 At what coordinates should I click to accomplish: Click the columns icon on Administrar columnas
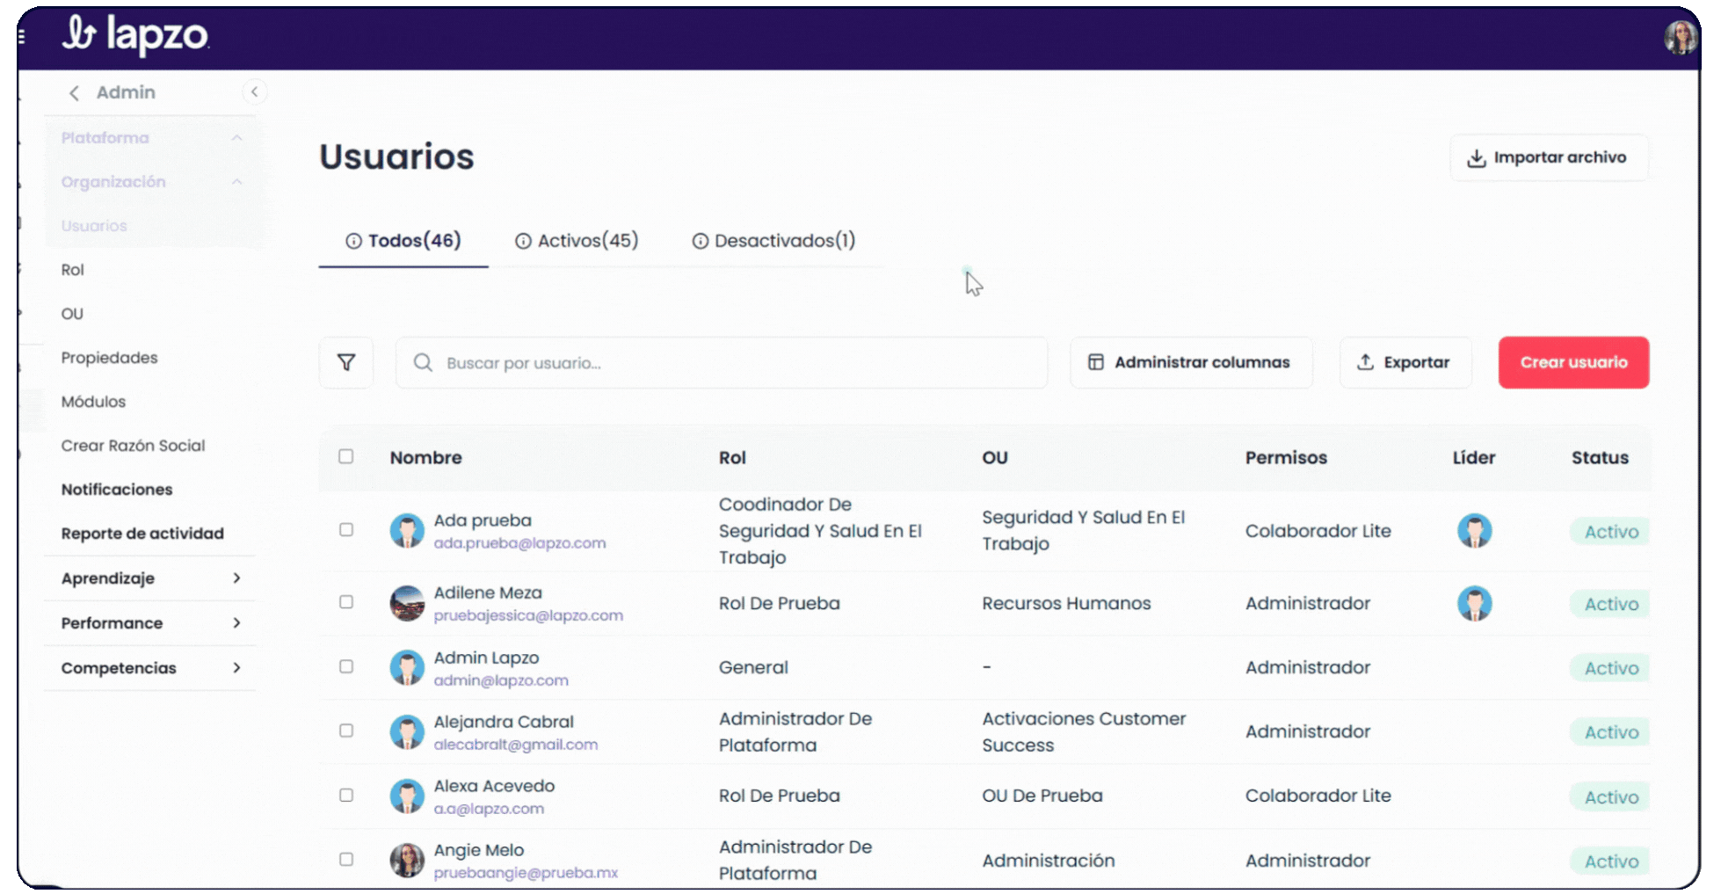[1095, 361]
